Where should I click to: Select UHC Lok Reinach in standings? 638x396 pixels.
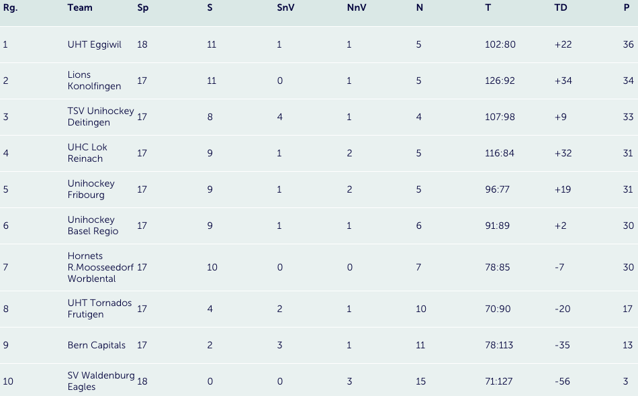87,153
